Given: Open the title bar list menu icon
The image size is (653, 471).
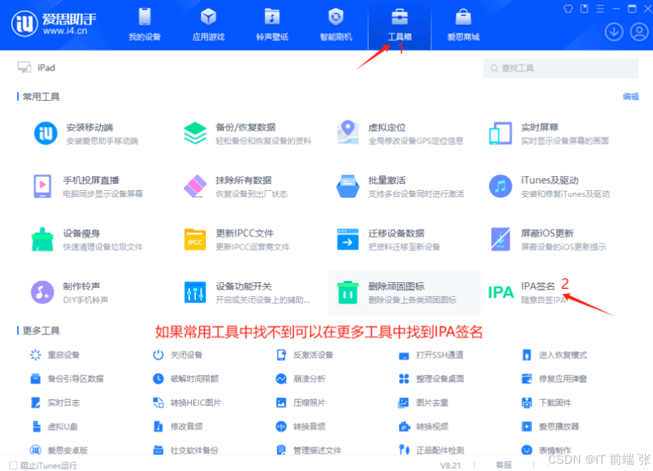Looking at the screenshot, I should [600, 9].
